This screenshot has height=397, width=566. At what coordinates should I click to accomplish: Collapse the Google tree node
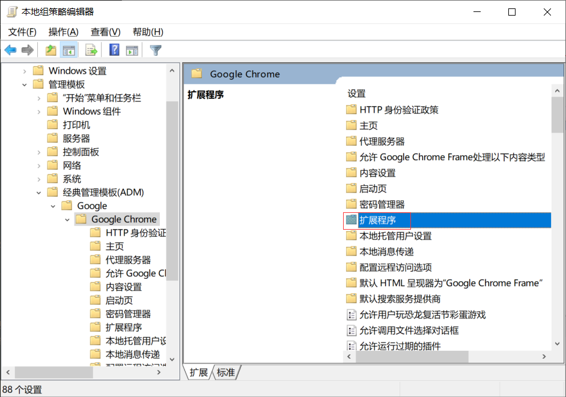[x=53, y=206]
